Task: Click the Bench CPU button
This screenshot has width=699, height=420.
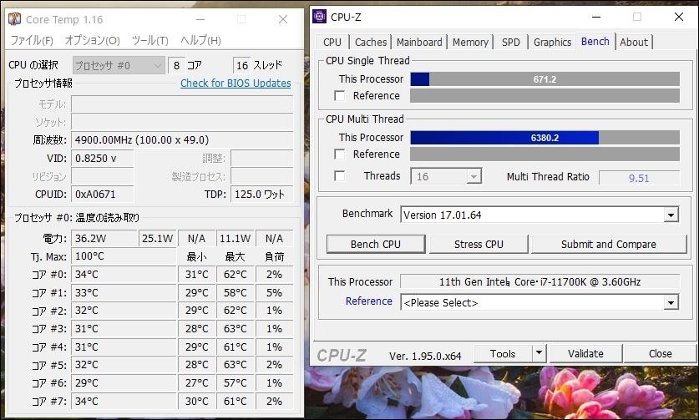Action: click(376, 245)
